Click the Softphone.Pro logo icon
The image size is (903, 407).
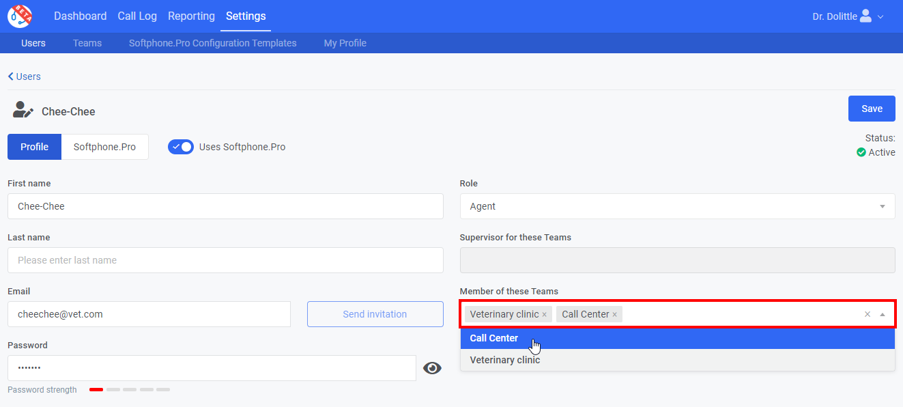pyautogui.click(x=20, y=16)
